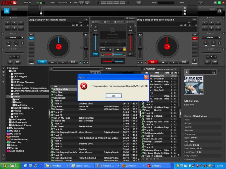Open the Firefox taskbar button

[x=131, y=166]
